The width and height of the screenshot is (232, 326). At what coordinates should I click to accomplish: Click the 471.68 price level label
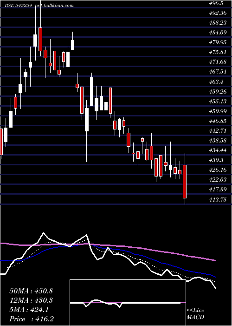point(218,62)
